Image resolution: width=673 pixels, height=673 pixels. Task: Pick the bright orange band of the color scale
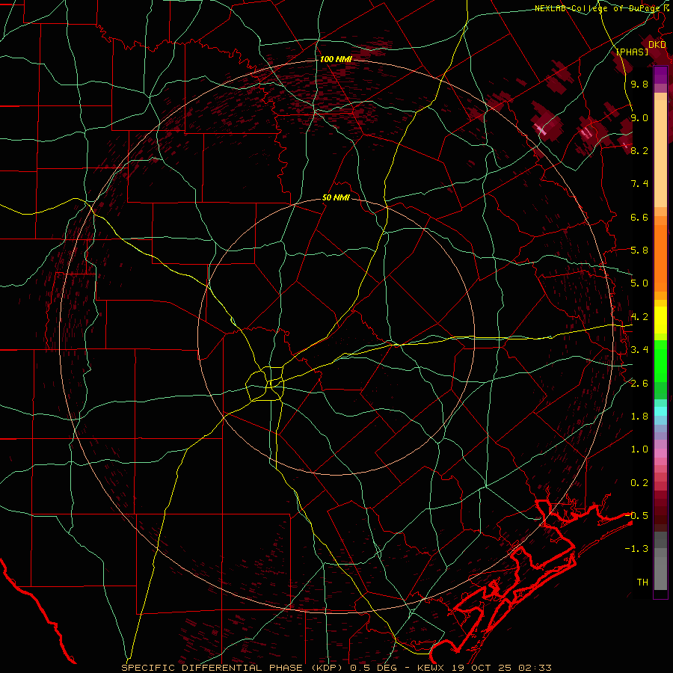pos(660,259)
